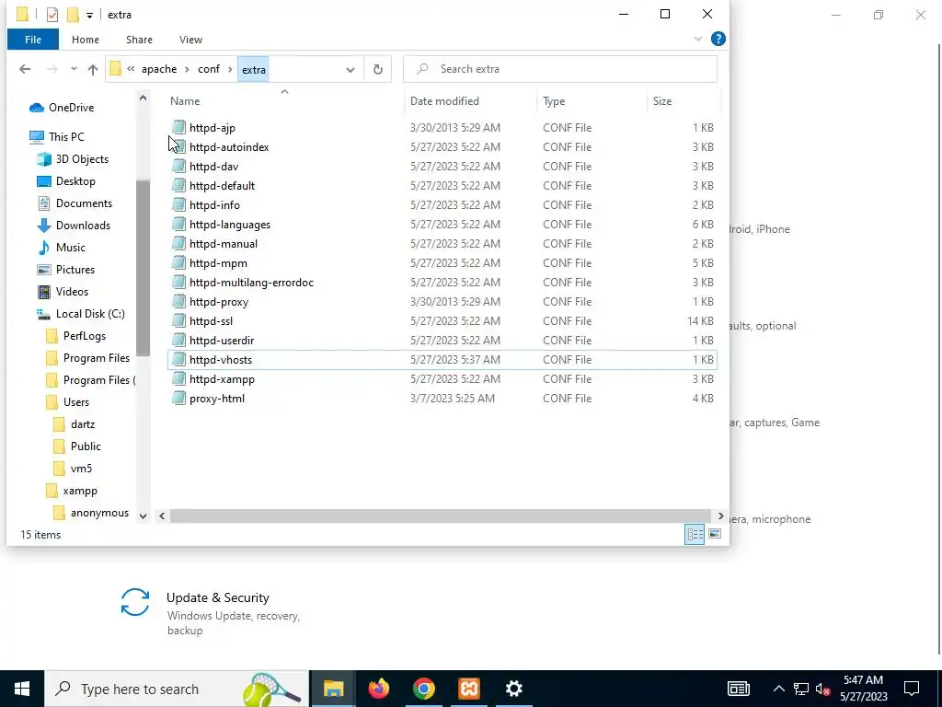This screenshot has height=707, width=942.
Task: Click the New folder quick access icon
Action: tap(73, 15)
